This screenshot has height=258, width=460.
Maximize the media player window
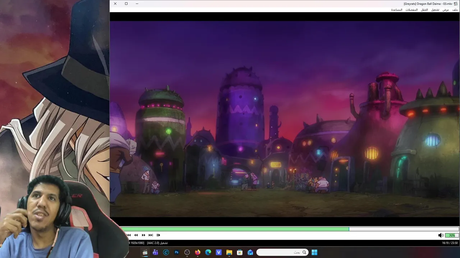pyautogui.click(x=126, y=4)
